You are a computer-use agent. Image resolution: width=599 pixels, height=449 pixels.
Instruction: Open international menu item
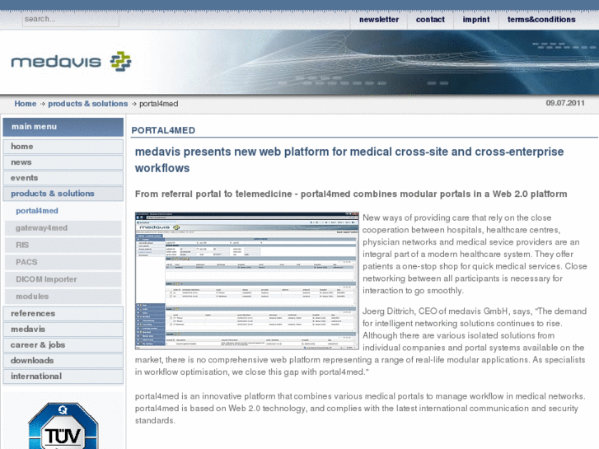point(63,376)
